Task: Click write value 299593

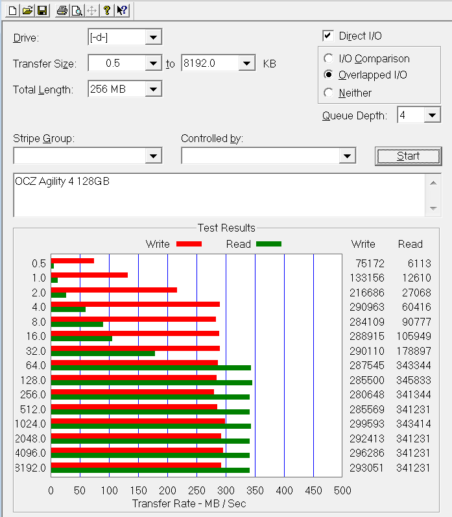Action: point(367,424)
